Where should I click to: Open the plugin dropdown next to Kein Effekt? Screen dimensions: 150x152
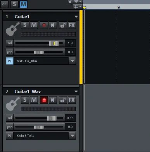(x=72, y=136)
